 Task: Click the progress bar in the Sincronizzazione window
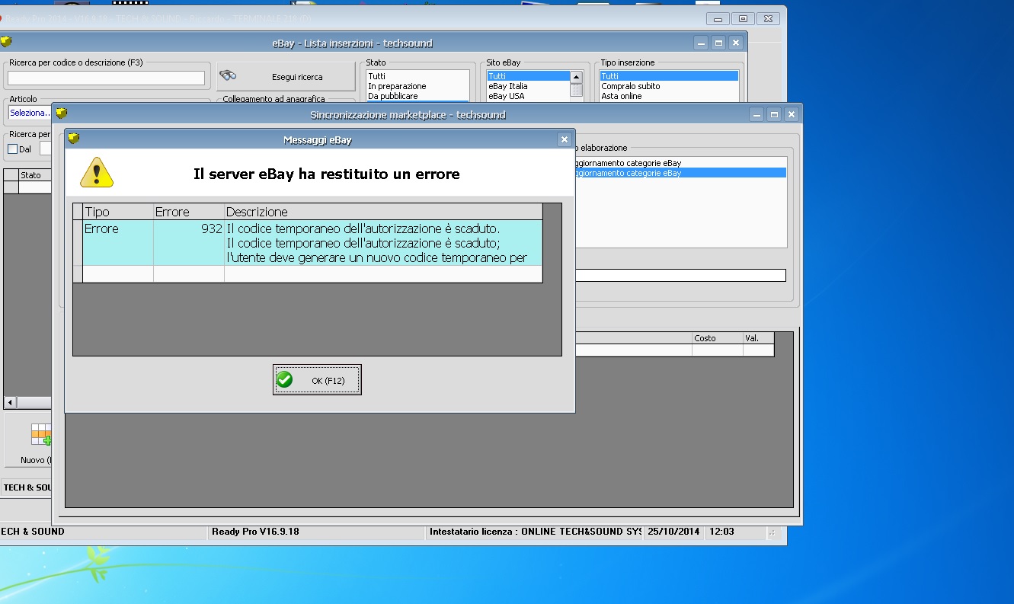tap(680, 276)
